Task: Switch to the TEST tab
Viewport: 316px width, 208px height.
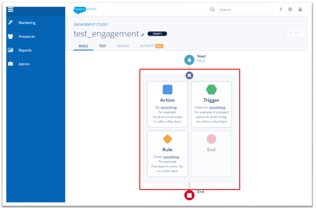Action: tap(103, 46)
